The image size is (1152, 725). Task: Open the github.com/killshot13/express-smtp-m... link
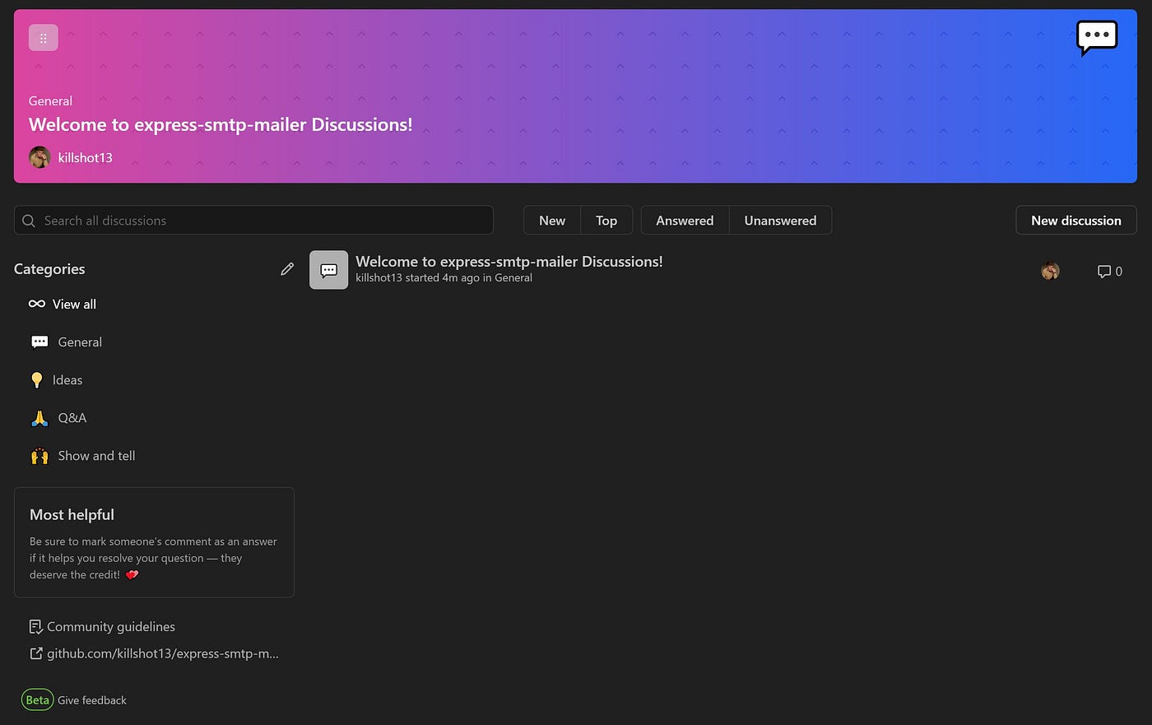click(x=163, y=653)
